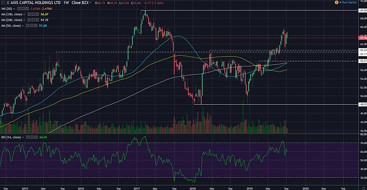Click the 30.00 label on RSI scale
Viewport: 367px width, 190px height.
[363, 177]
